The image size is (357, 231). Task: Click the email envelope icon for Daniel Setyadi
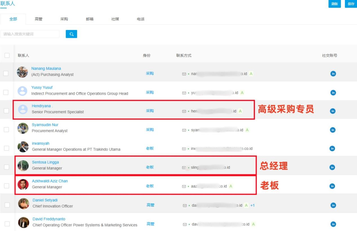(x=185, y=205)
